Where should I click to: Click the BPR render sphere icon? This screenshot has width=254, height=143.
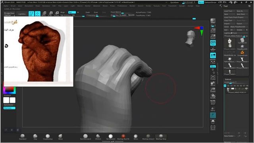[213, 21]
